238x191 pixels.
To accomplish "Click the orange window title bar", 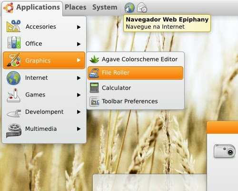I will [x=222, y=127].
